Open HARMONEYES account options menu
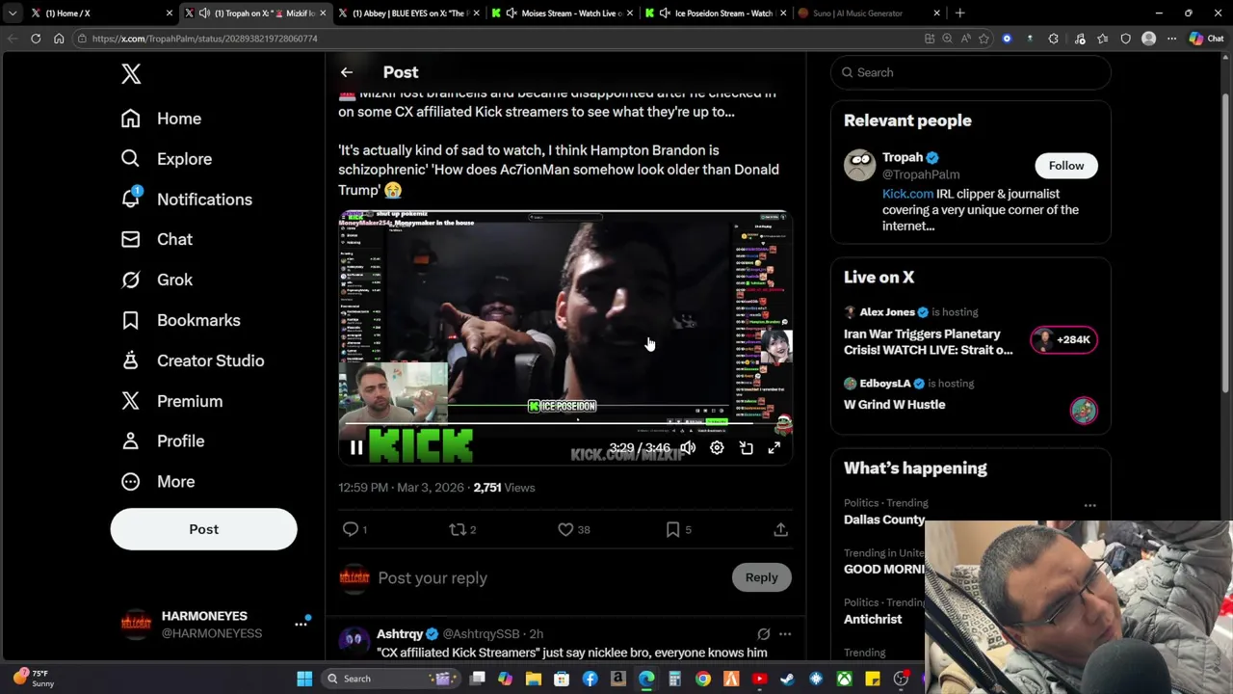The height and width of the screenshot is (694, 1233). [301, 625]
